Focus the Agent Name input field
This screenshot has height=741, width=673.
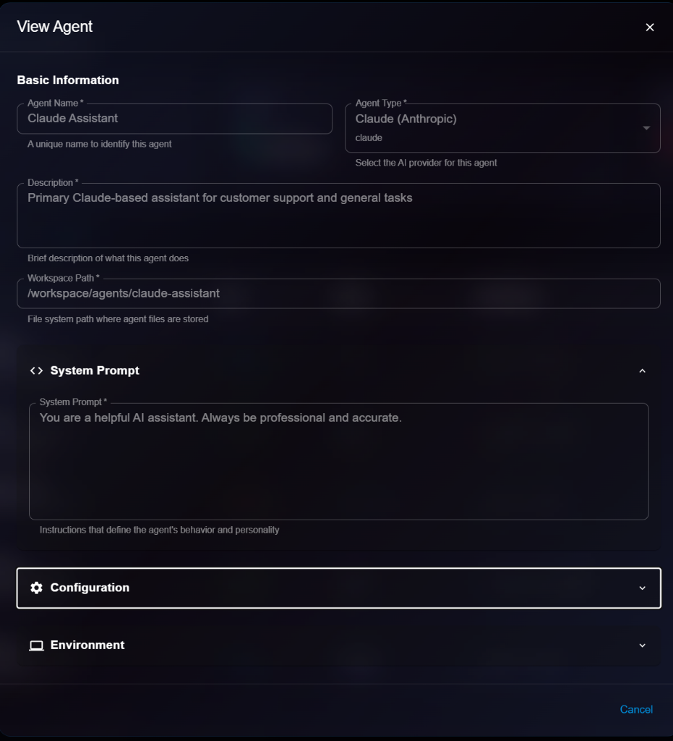click(174, 119)
